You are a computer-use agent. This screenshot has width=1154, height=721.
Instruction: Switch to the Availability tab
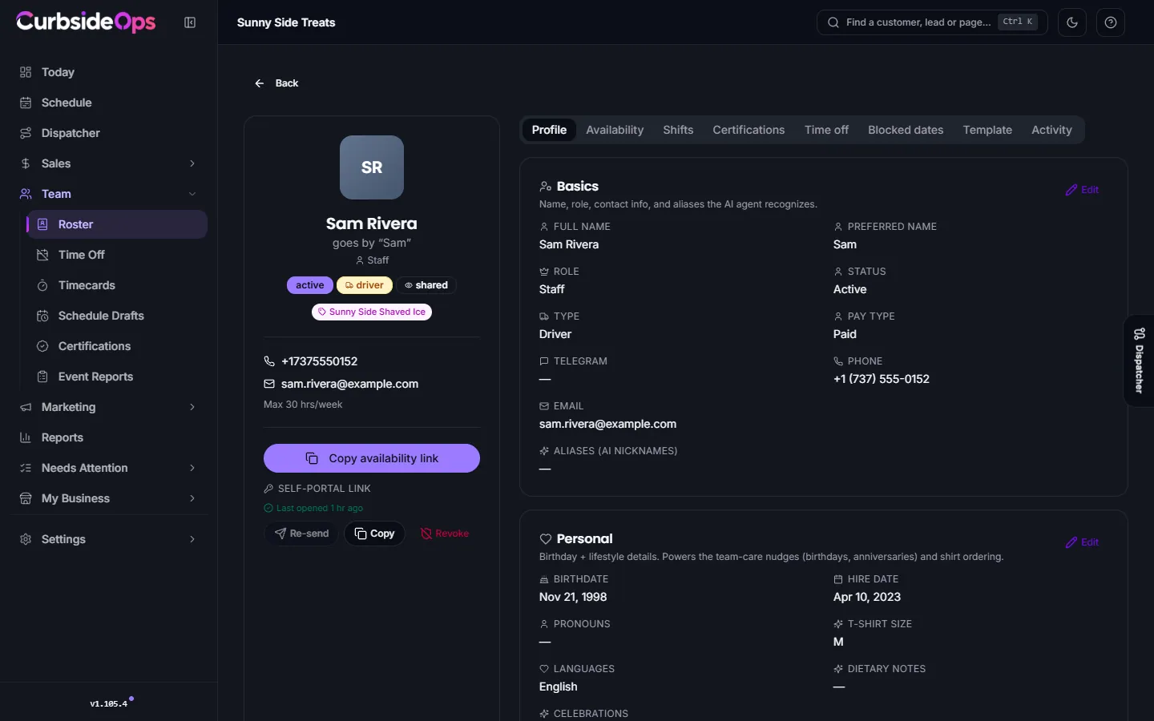[615, 130]
